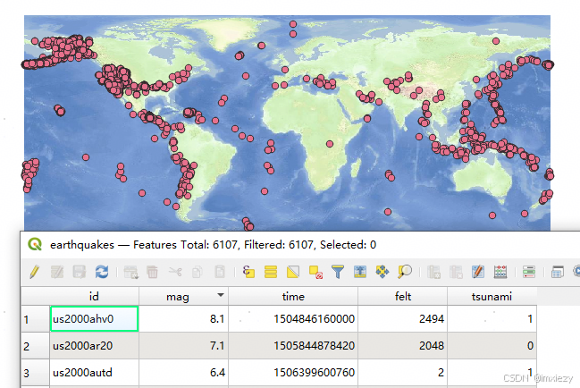
Task: Paste features from clipboard
Action: tap(220, 272)
